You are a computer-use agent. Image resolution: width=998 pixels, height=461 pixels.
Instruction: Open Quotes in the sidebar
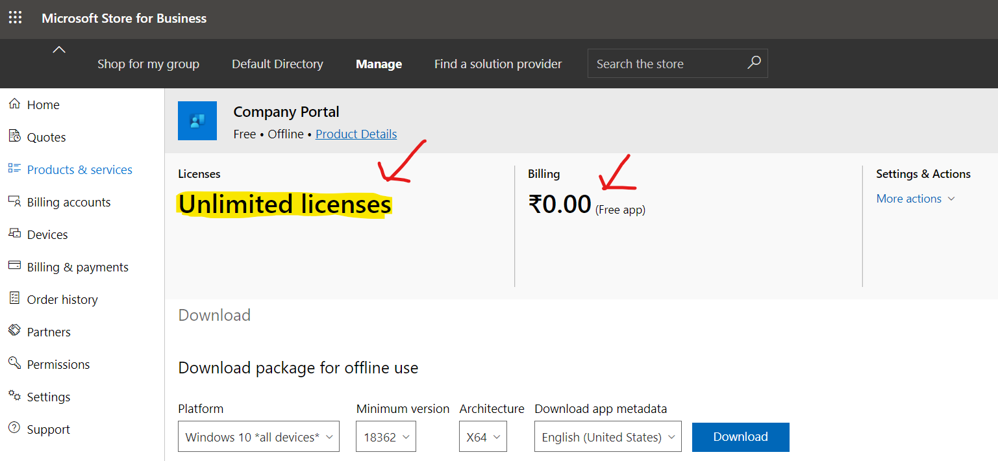(x=47, y=137)
